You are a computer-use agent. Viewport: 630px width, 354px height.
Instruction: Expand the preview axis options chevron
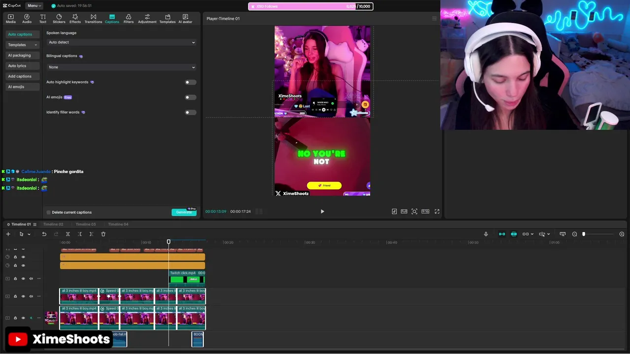[x=548, y=234]
